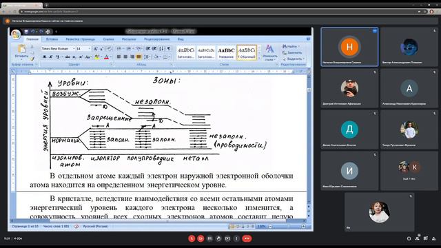Toggle italic formatting (К)
The image size is (441, 248).
[x=51, y=56]
